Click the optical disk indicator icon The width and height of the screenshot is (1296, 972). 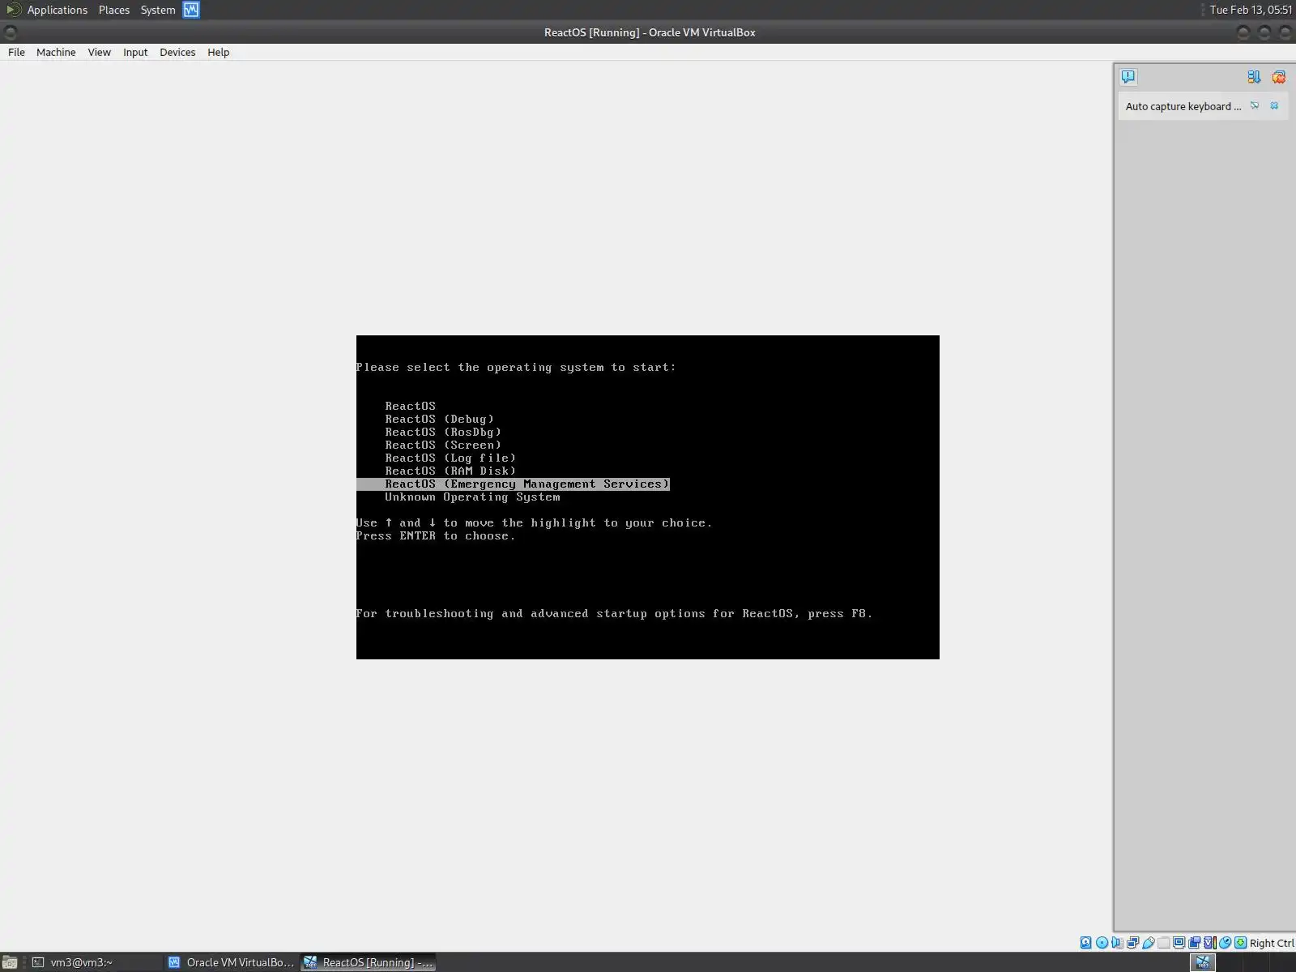click(1102, 942)
